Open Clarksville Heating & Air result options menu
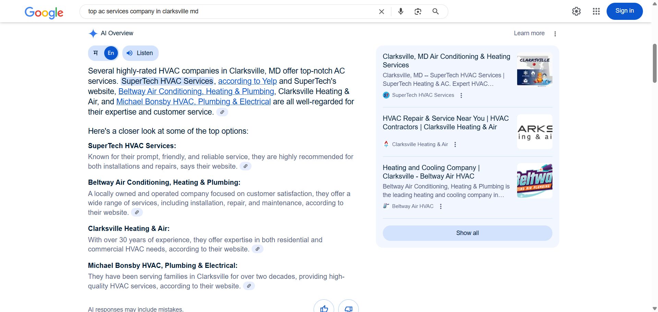Image resolution: width=658 pixels, height=312 pixels. 455,145
